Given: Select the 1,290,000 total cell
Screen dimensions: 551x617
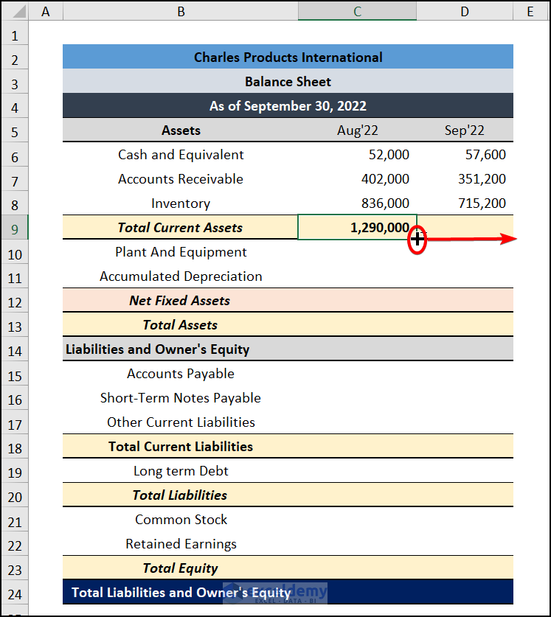Looking at the screenshot, I should [x=357, y=228].
